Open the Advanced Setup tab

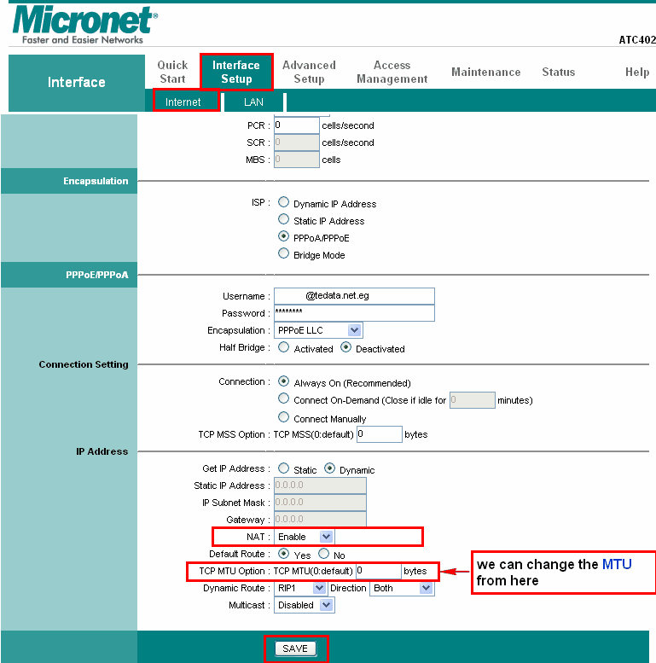tap(309, 72)
